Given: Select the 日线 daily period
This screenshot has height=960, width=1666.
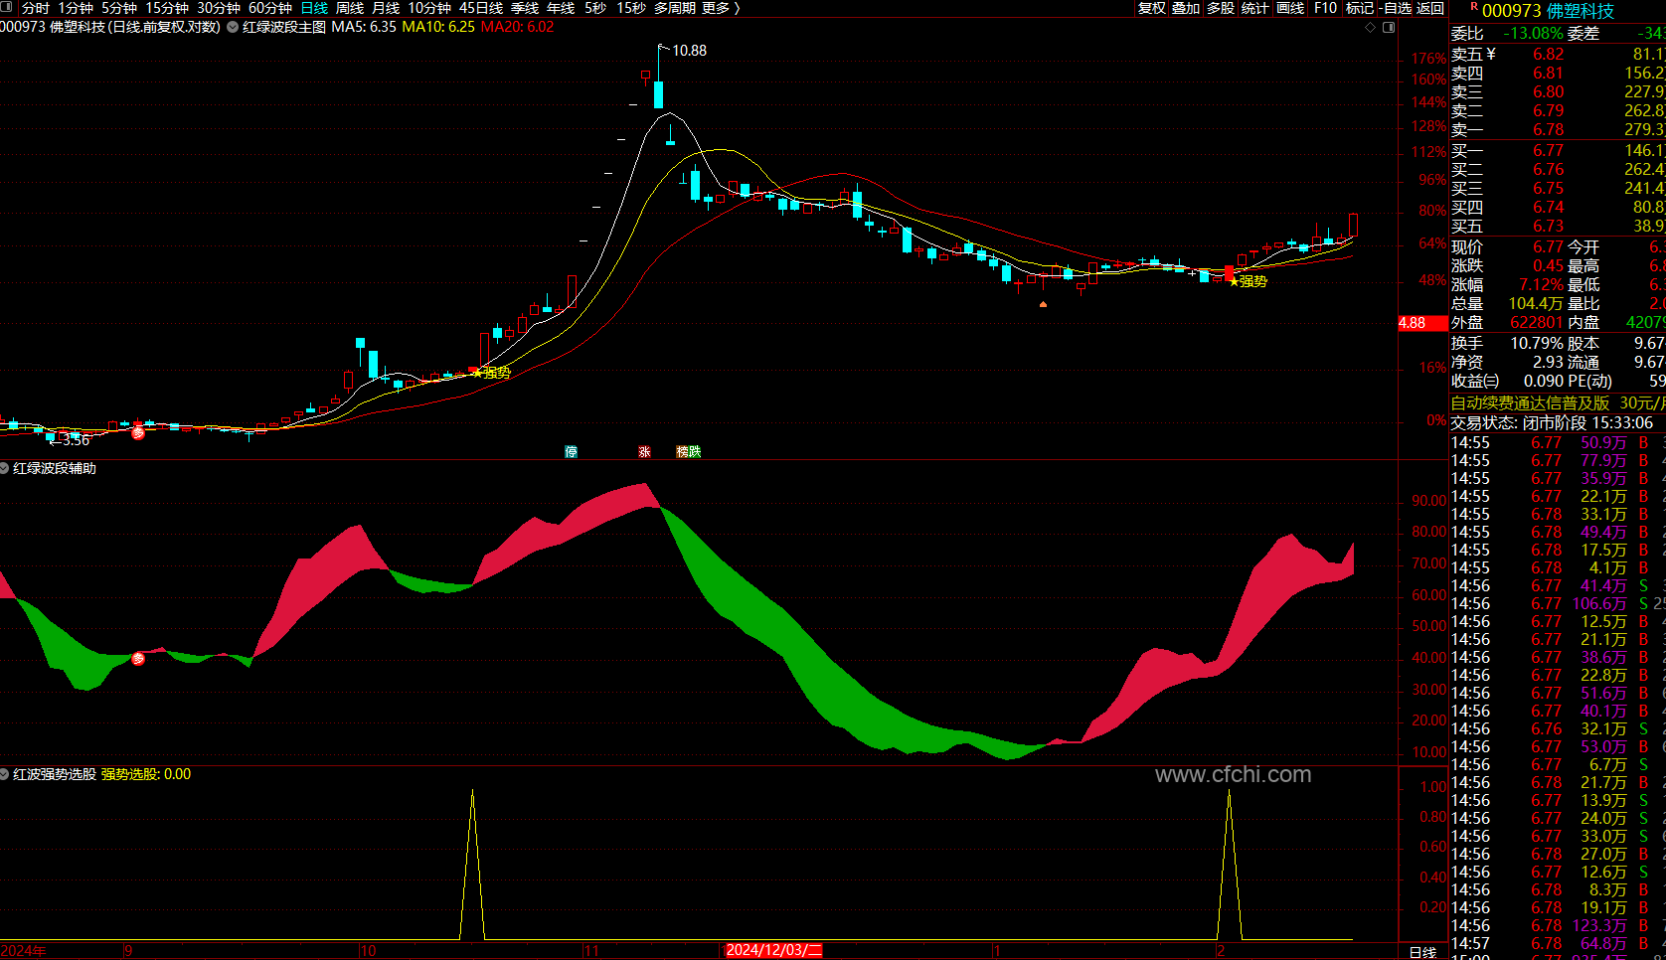Looking at the screenshot, I should pyautogui.click(x=314, y=8).
